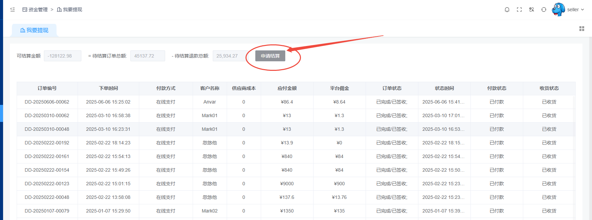Click the blue dog avatar
This screenshot has width=592, height=220.
[558, 10]
